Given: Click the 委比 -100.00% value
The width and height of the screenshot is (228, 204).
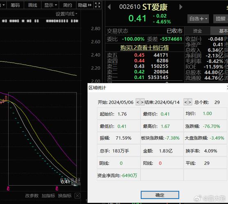Looking at the screenshot, I should point(133,39).
